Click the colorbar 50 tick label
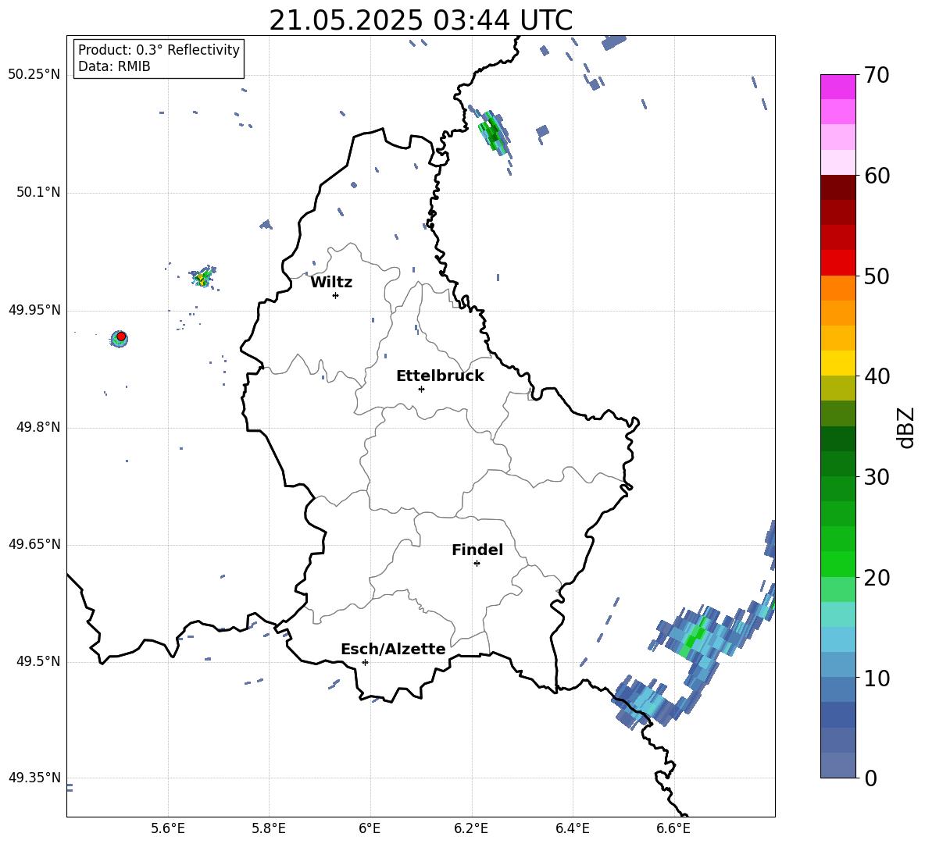925x844 pixels. [877, 276]
